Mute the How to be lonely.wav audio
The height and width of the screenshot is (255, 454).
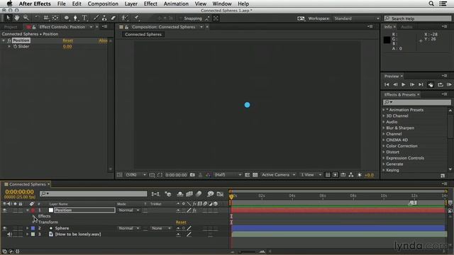coord(9,234)
